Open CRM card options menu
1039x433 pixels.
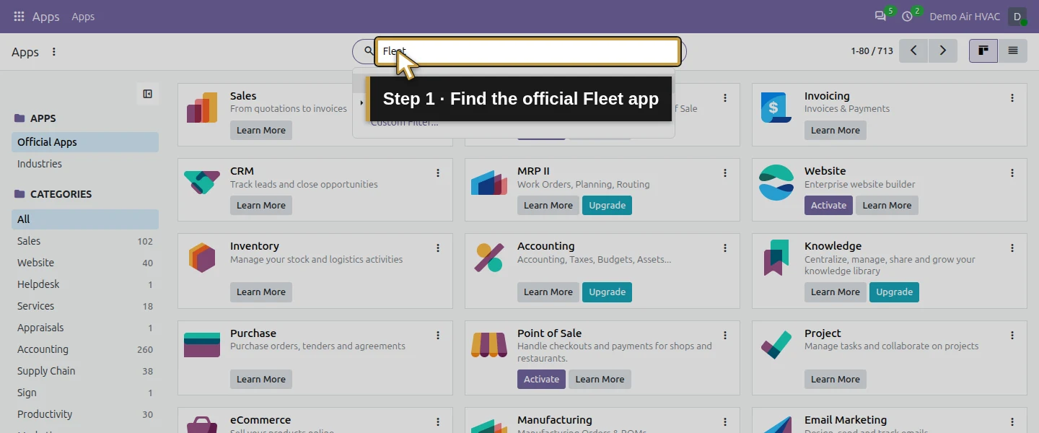click(438, 173)
